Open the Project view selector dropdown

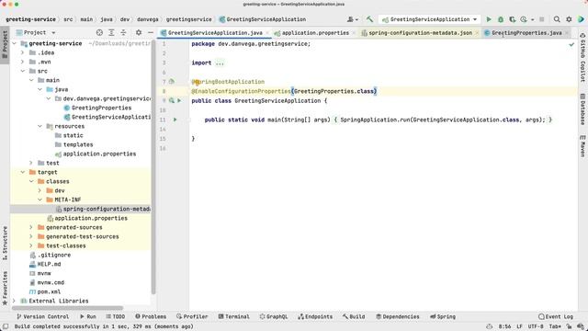click(x=36, y=33)
